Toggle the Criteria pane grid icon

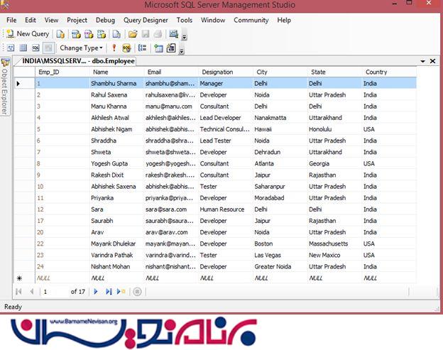point(23,48)
